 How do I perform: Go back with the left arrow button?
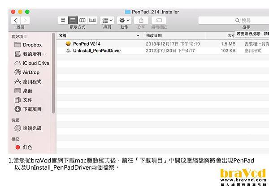coord(16,21)
